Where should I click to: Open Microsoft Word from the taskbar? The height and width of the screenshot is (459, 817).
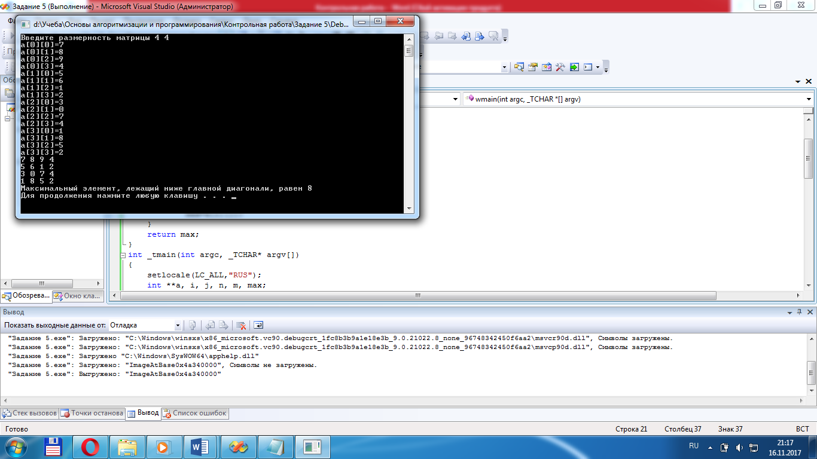tap(199, 446)
